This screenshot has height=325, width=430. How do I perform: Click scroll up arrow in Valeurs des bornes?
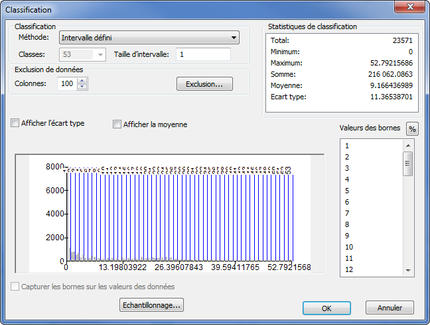(x=409, y=144)
